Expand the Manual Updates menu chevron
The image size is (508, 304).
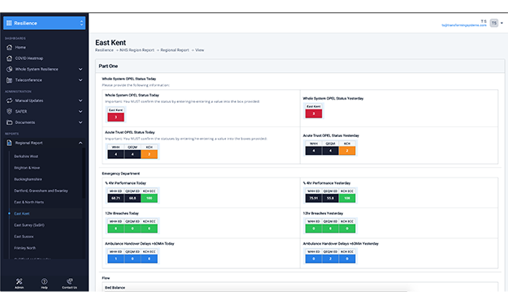point(80,101)
